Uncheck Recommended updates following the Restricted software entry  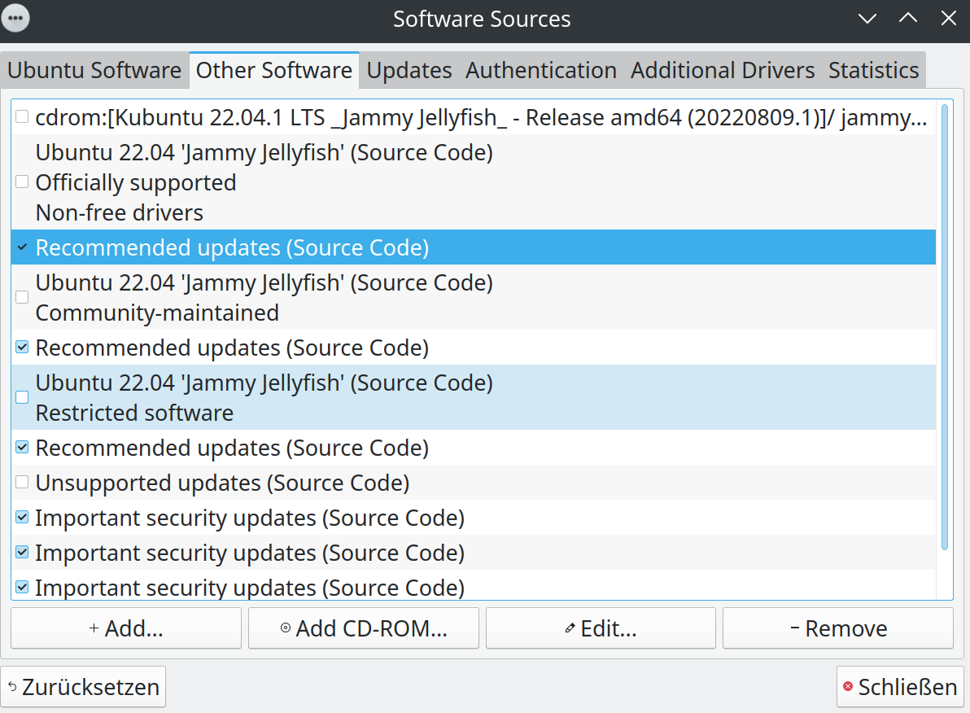pos(22,448)
